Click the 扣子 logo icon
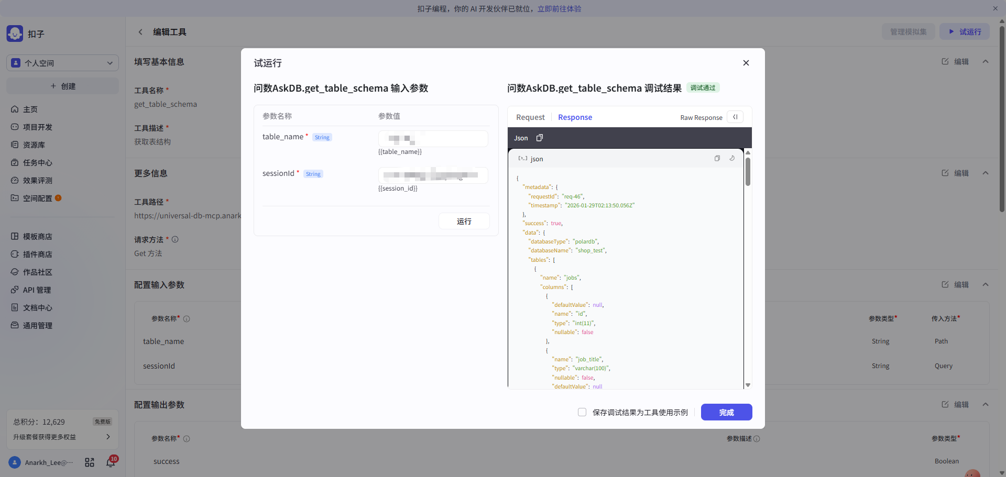Image resolution: width=1006 pixels, height=477 pixels. 15,34
